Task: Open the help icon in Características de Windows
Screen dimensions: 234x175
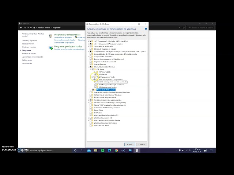Action: pos(146,29)
